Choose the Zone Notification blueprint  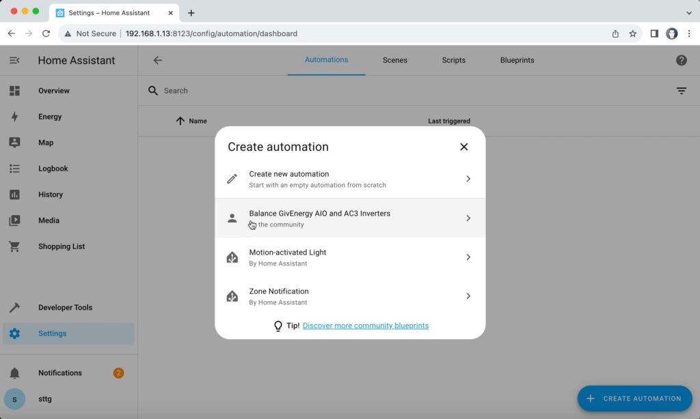[350, 296]
